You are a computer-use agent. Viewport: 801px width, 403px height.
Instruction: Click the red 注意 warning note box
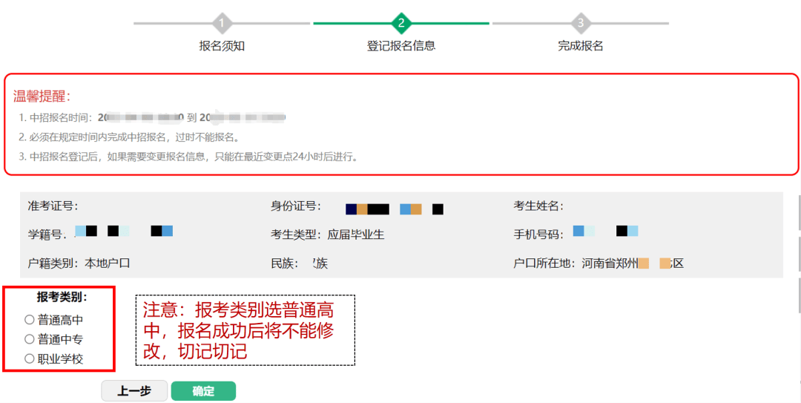coord(245,330)
